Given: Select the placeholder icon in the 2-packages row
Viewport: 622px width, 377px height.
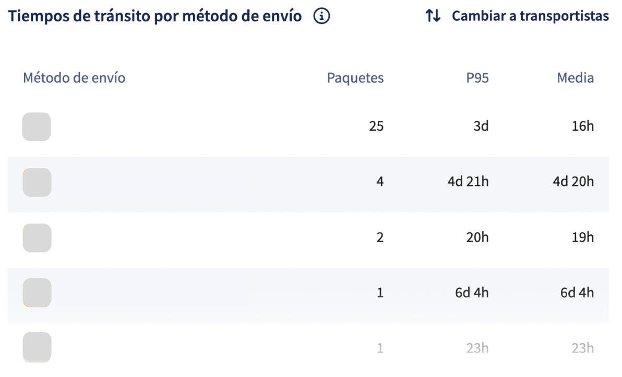Looking at the screenshot, I should coord(37,238).
